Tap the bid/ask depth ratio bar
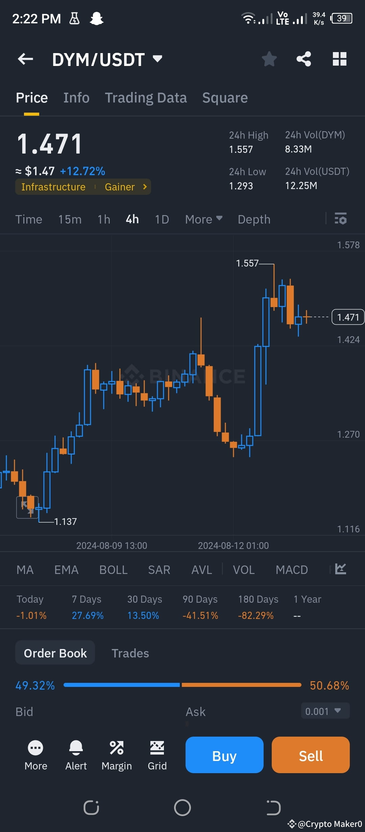This screenshot has height=832, width=365. coord(182,685)
